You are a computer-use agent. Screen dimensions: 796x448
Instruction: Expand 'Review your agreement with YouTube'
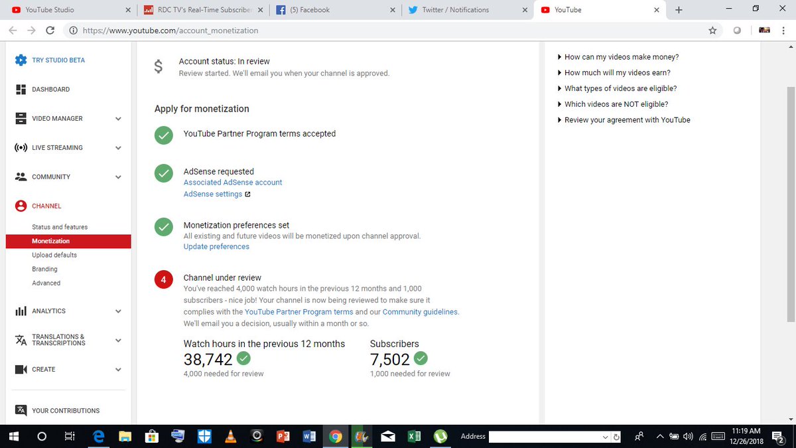(x=624, y=120)
